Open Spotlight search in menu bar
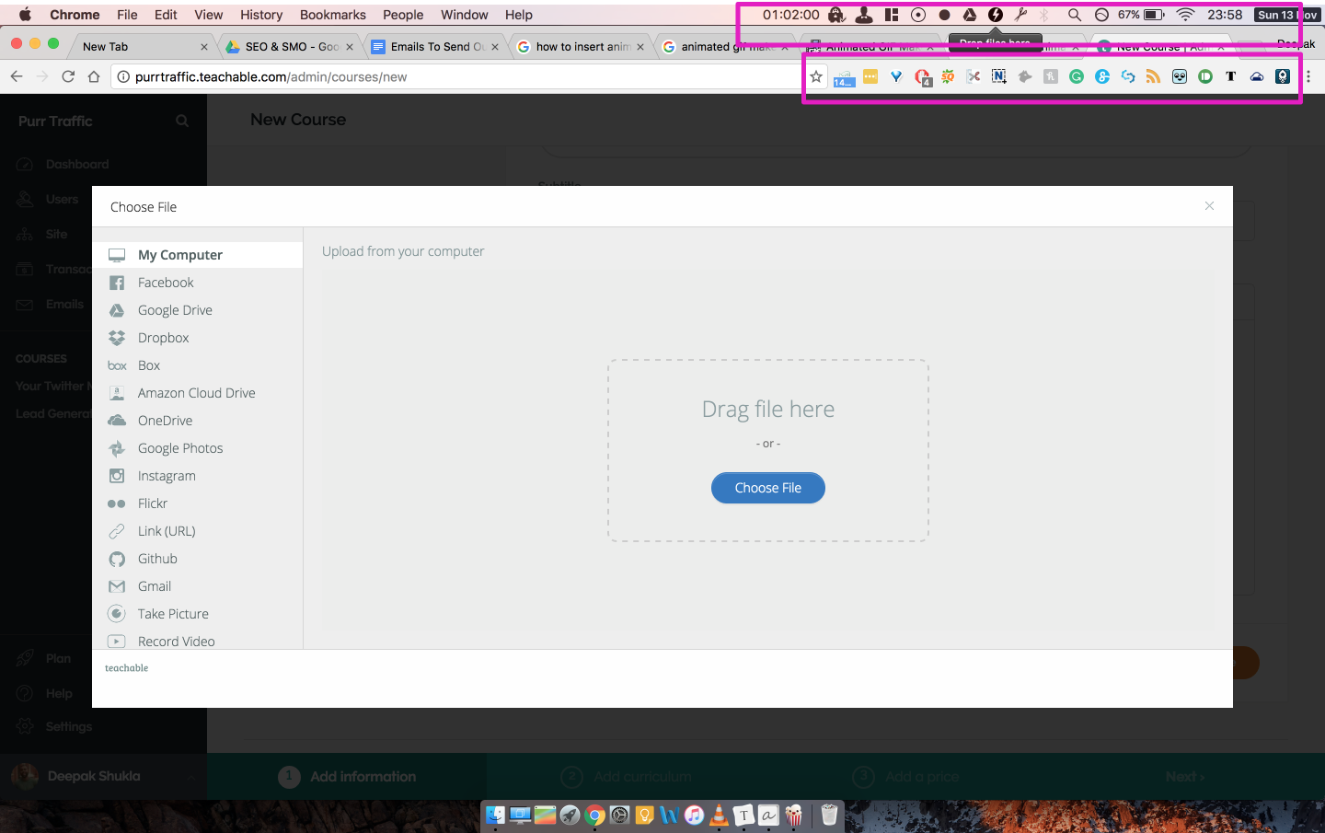Screen dimensions: 1325x833 1074,15
